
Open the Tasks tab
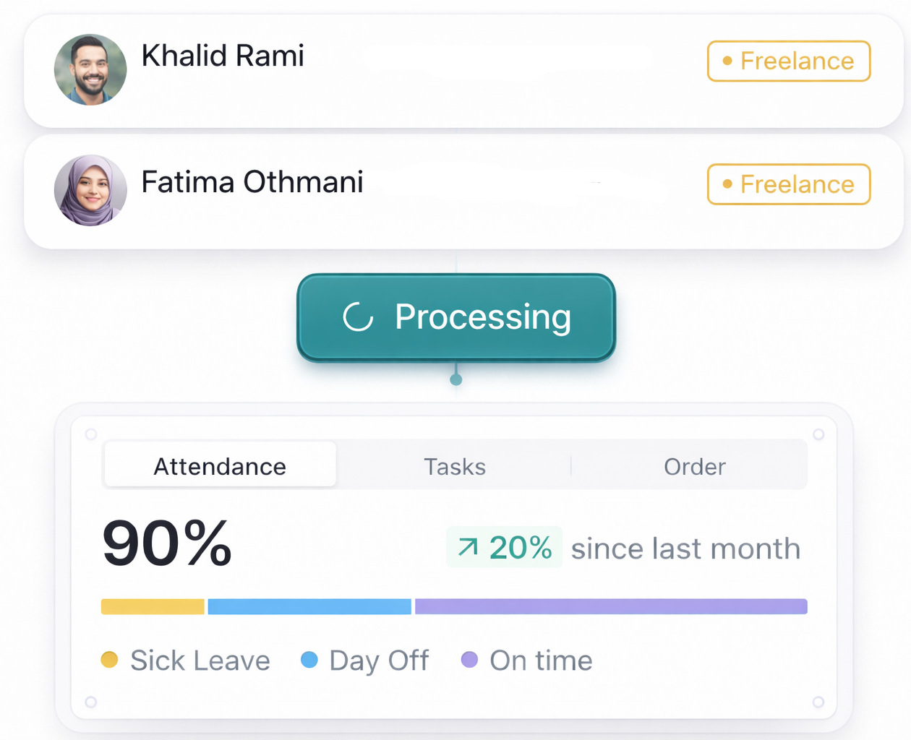click(x=454, y=466)
